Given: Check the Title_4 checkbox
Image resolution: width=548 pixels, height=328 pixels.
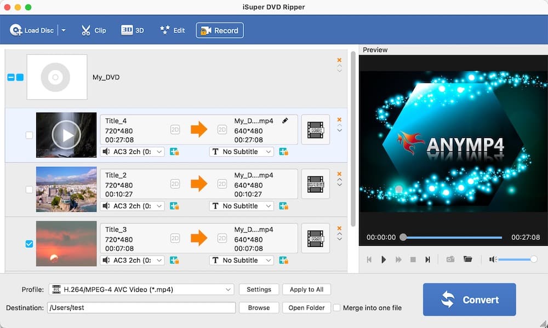Looking at the screenshot, I should [30, 135].
